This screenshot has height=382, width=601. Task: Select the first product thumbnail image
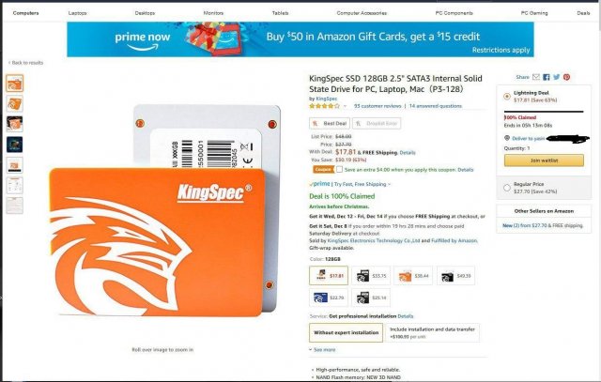click(15, 84)
